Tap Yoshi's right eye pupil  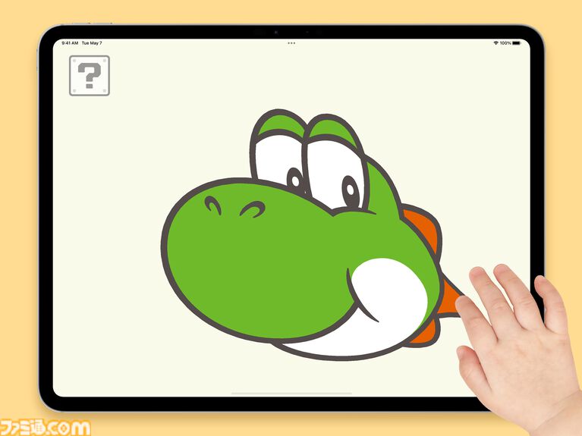coord(350,190)
